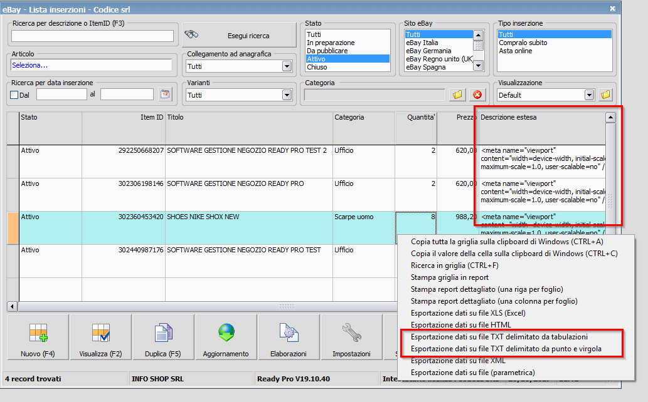This screenshot has width=648, height=402.
Task: Select Stampa report dettagliato una colonna per foglio
Action: point(494,301)
